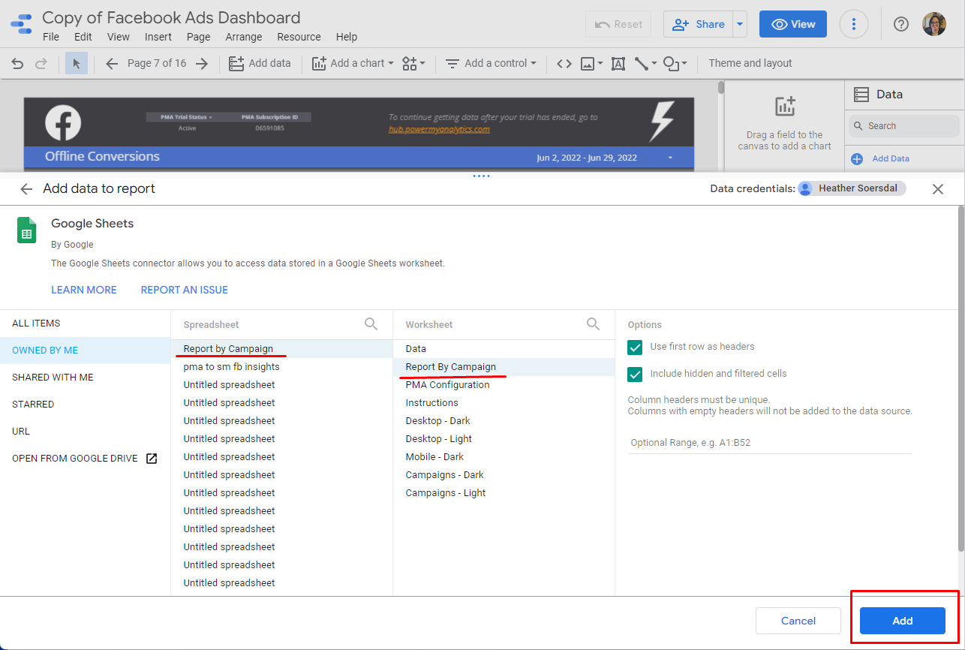
Task: Open the 'Add a control' dropdown
Action: (492, 64)
